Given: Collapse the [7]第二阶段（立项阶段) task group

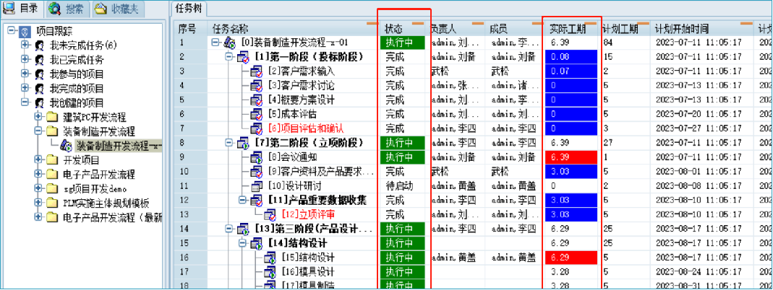Looking at the screenshot, I should 229,143.
